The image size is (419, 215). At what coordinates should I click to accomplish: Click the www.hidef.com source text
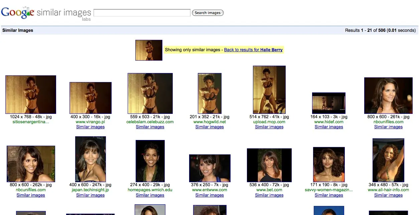pos(329,122)
